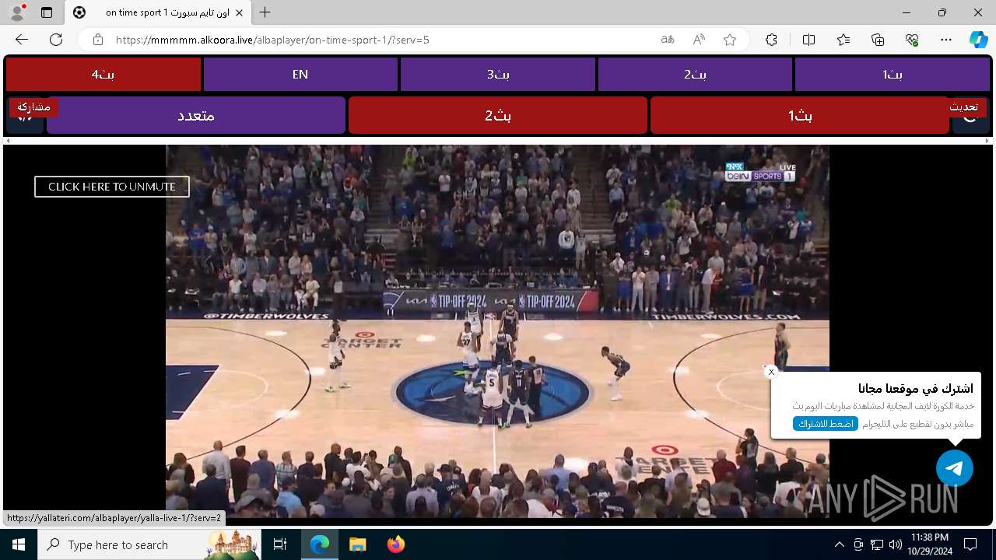Click the Telegram round icon

point(955,468)
